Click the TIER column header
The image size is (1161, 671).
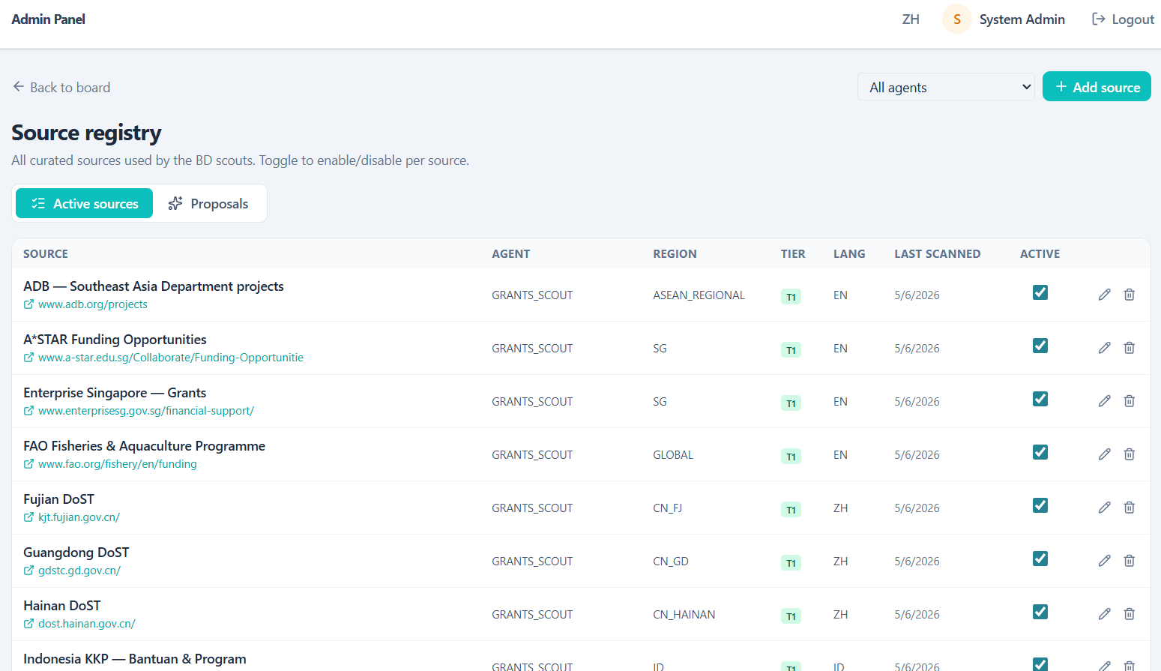(793, 254)
